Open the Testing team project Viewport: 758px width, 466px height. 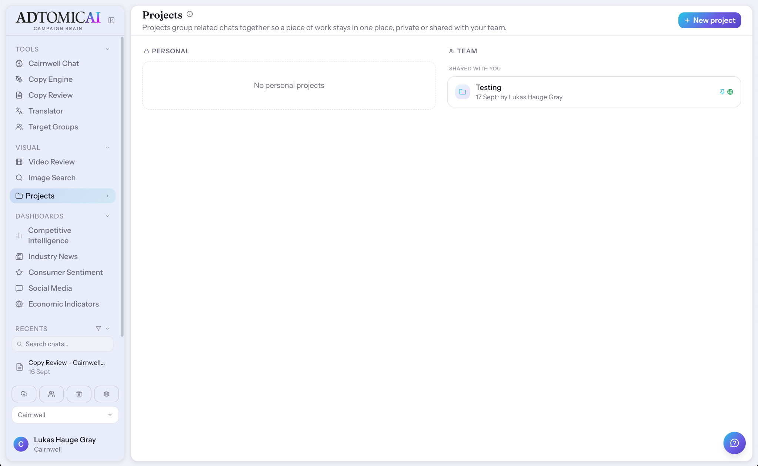pos(594,92)
